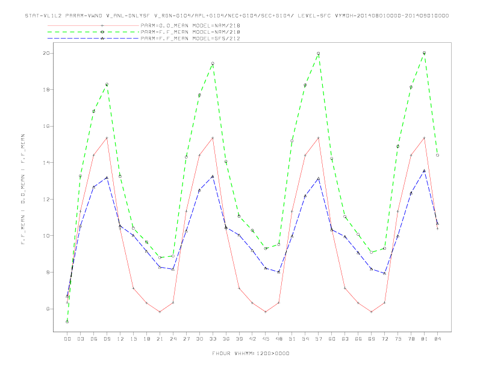Viewport: 477px width, 369px height.
Task: Click x-axis tick label 30
Action: pyautogui.click(x=199, y=339)
